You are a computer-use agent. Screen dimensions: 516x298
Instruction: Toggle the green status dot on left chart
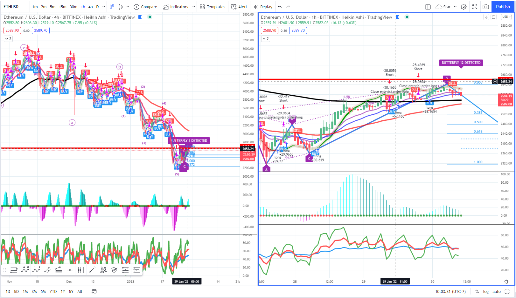150,17
